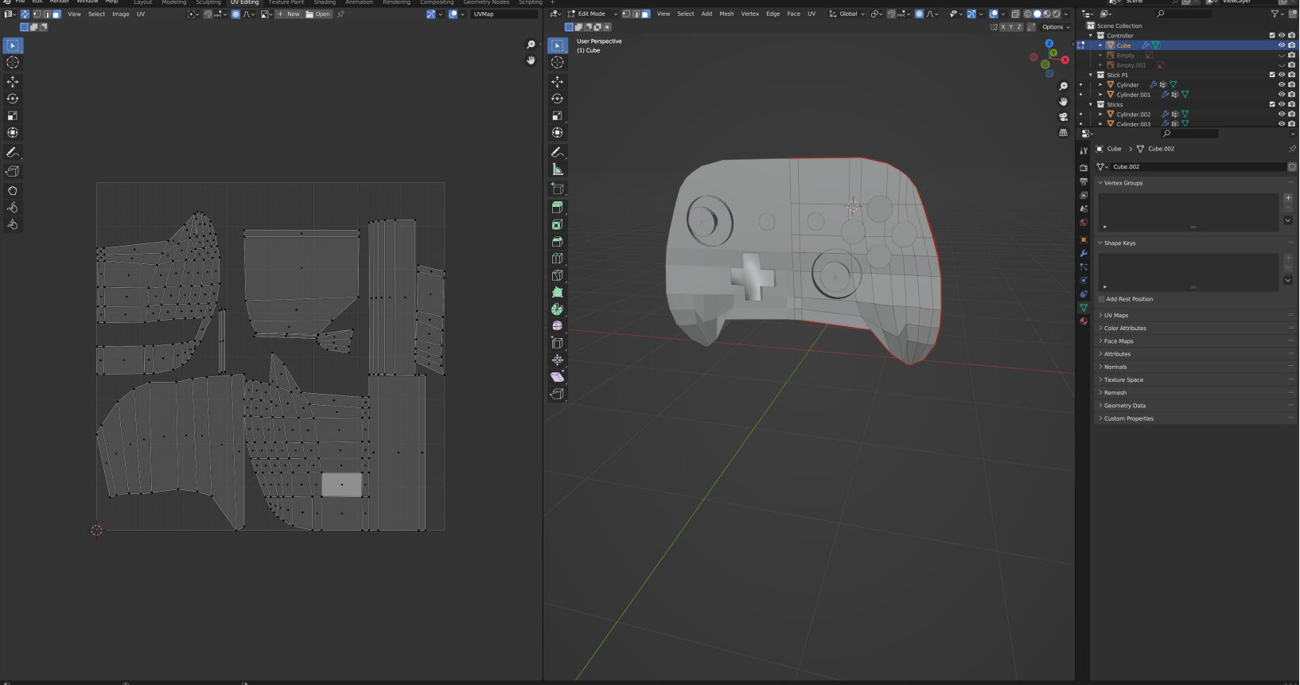1300x685 pixels.
Task: Select the Loop Cut tool
Action: click(557, 259)
